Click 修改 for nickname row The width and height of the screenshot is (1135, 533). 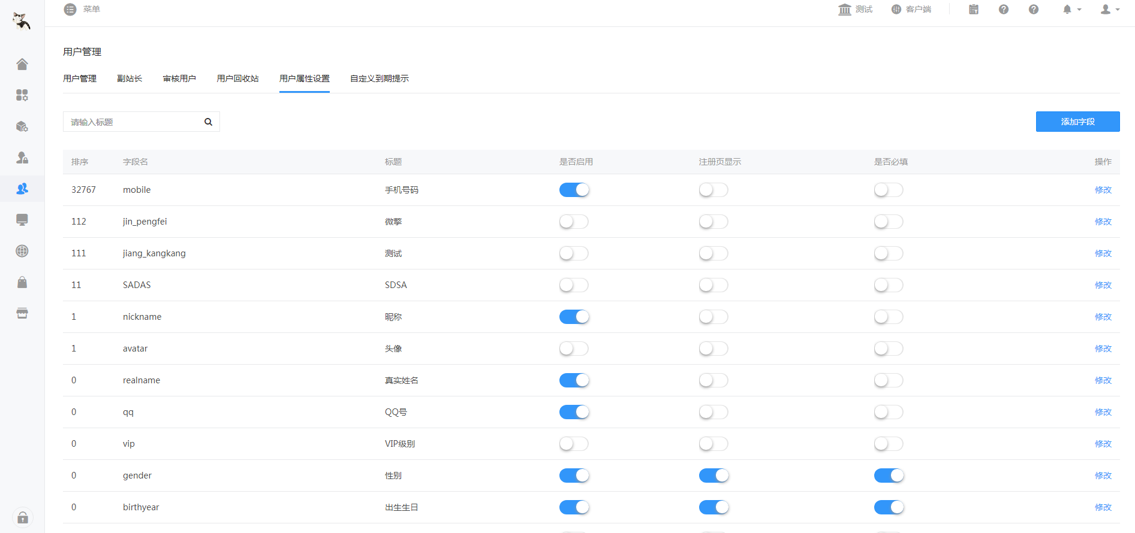click(1103, 317)
